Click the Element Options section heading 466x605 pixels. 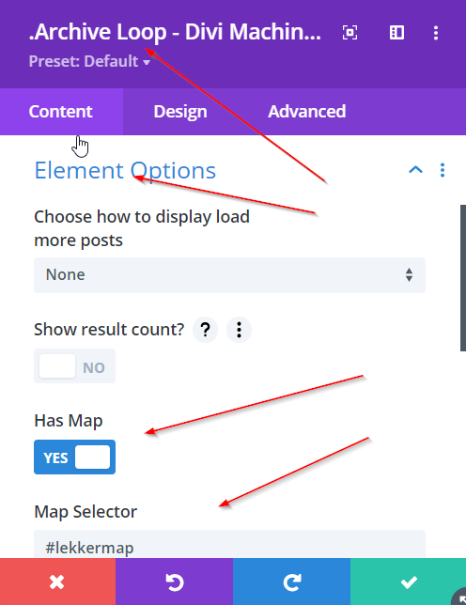(x=125, y=171)
